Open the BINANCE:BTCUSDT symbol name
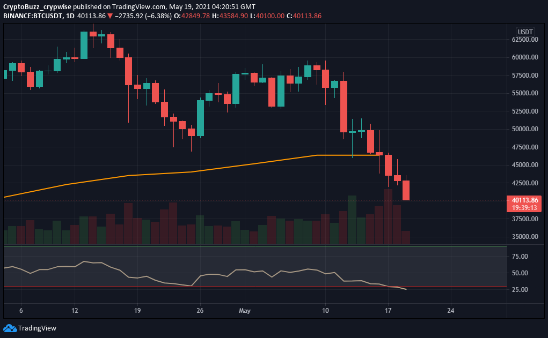The image size is (548, 338). coord(32,16)
